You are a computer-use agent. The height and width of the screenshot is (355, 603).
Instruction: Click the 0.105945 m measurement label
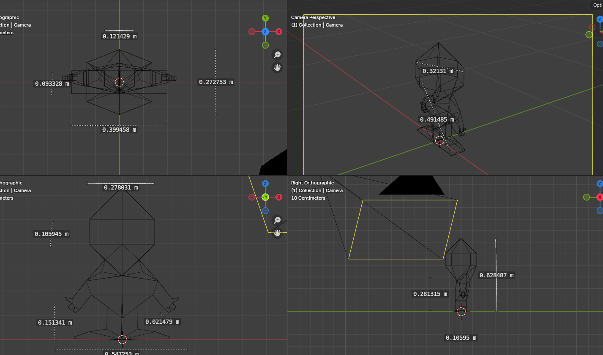(x=52, y=234)
